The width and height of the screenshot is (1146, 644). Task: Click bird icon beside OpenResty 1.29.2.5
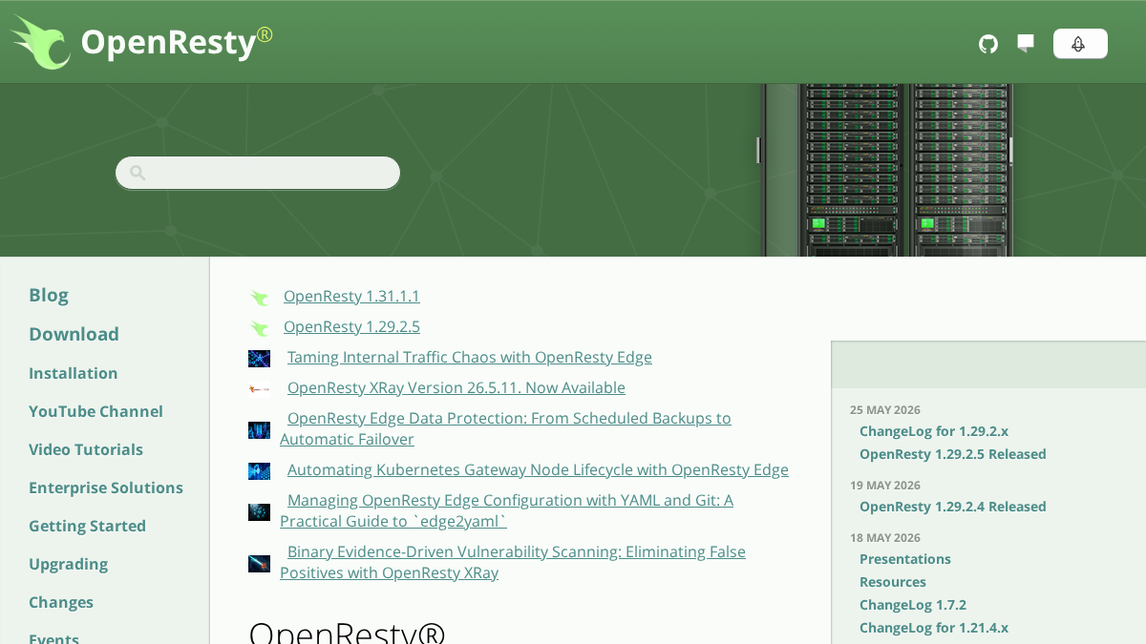click(259, 328)
